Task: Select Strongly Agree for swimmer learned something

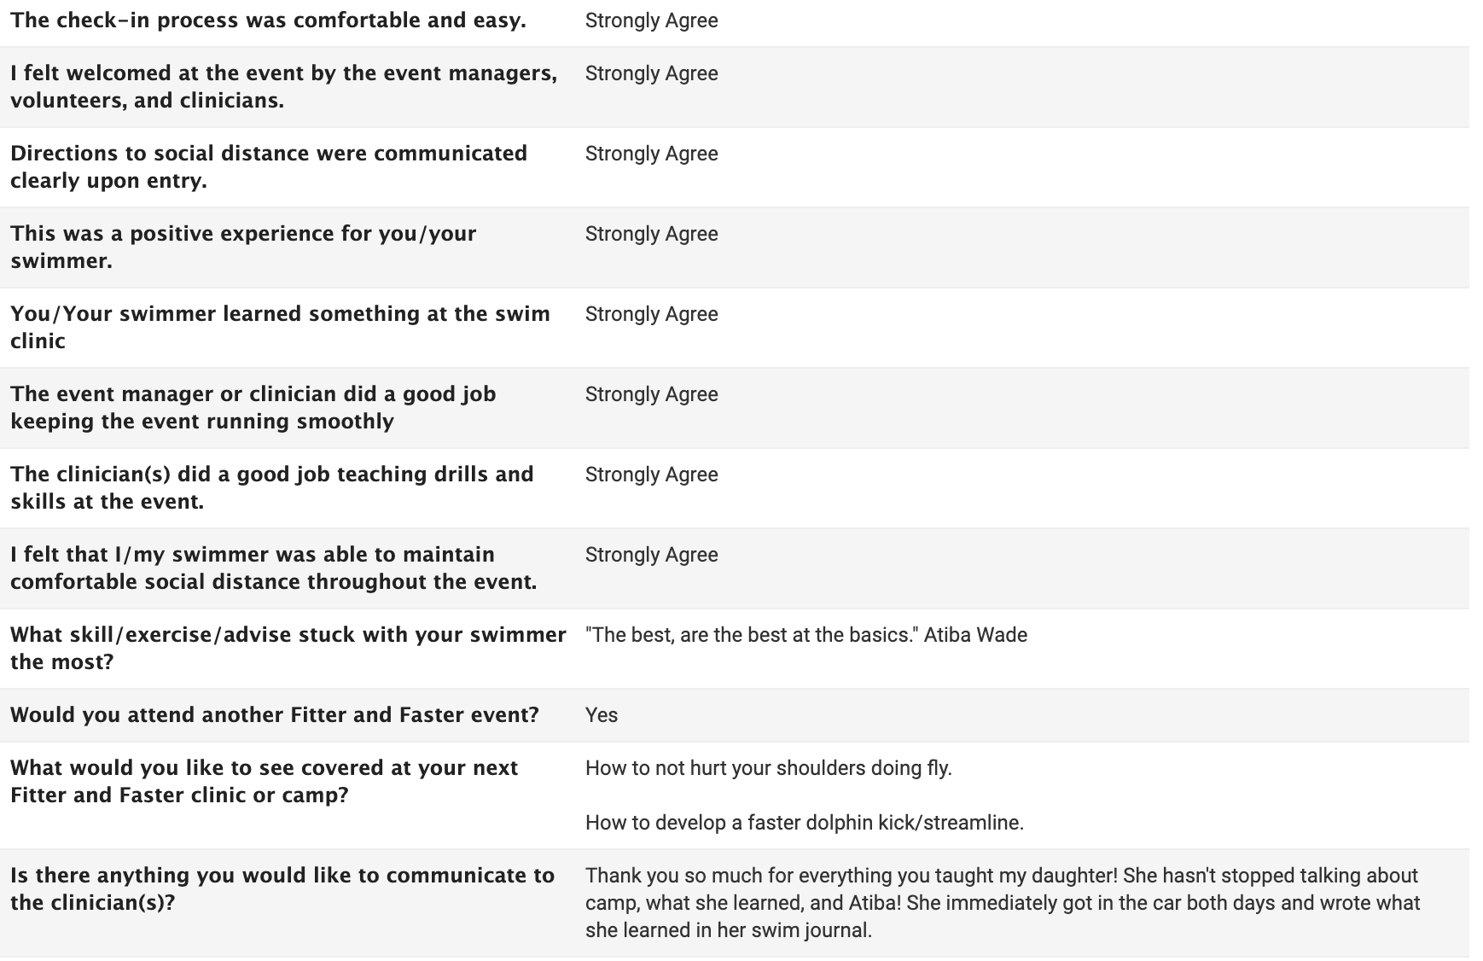Action: pos(651,314)
